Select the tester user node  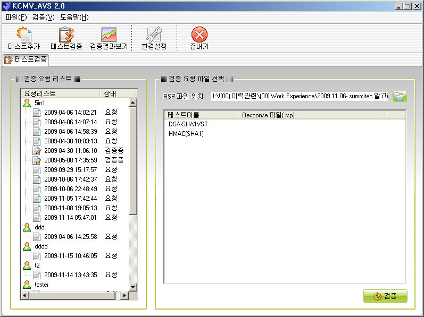coord(41,285)
